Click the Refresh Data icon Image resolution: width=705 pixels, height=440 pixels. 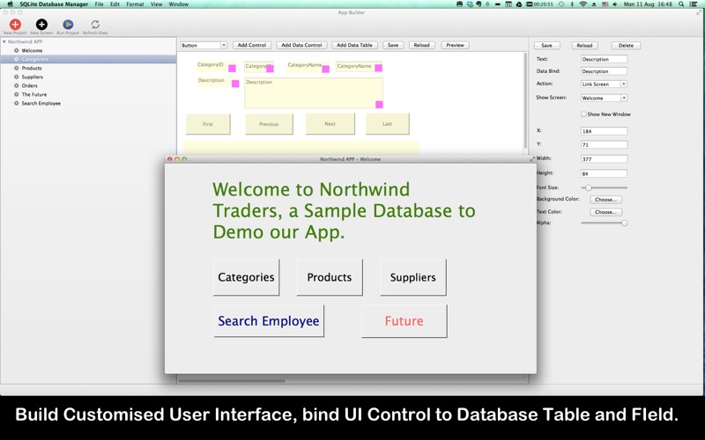coord(95,25)
